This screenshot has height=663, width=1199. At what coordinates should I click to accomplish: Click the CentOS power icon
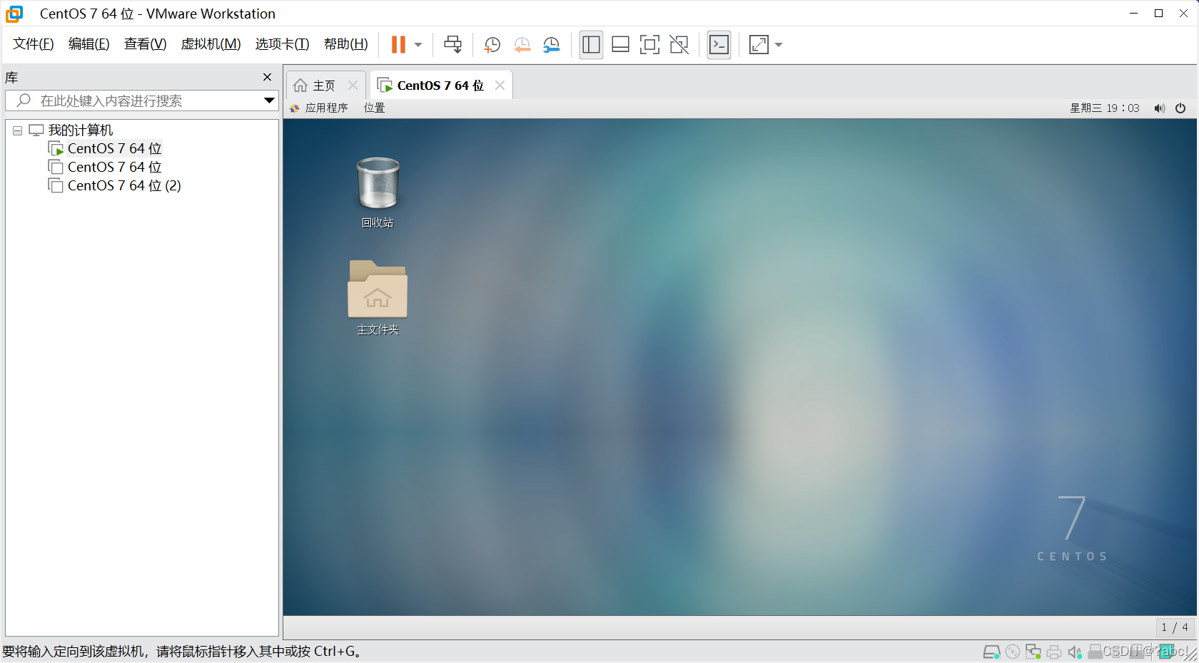point(1180,108)
